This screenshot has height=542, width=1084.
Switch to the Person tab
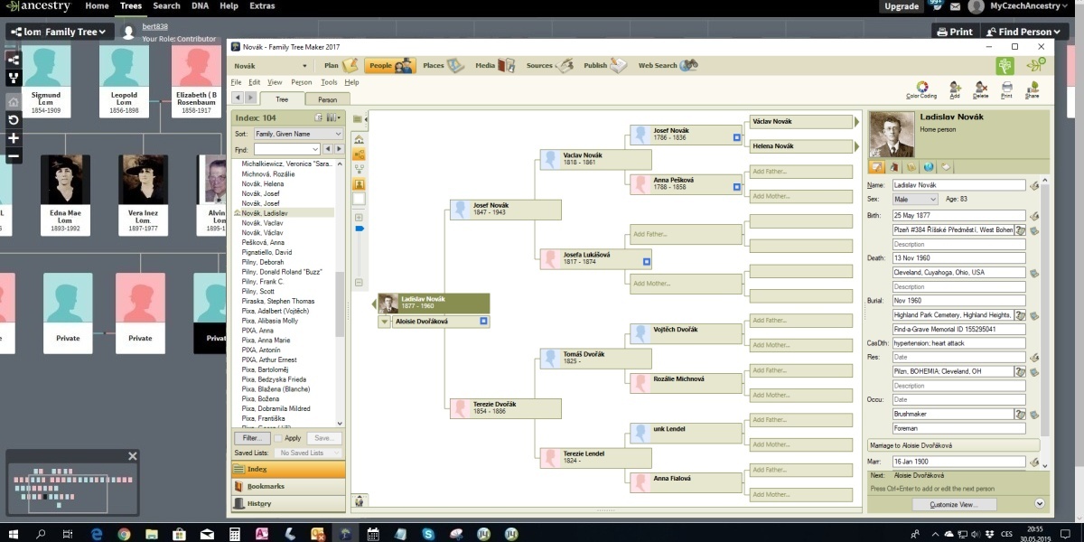click(327, 99)
